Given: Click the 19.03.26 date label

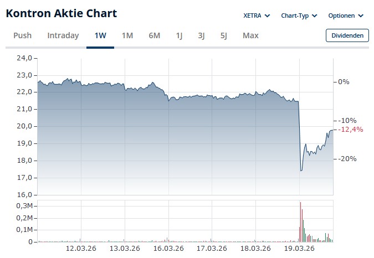Looking at the screenshot, I should point(299,249).
